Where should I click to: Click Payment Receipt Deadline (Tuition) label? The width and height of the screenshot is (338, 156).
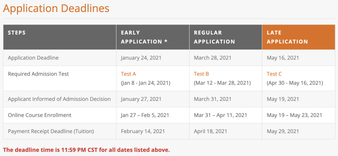[x=51, y=131]
